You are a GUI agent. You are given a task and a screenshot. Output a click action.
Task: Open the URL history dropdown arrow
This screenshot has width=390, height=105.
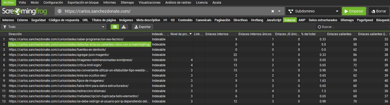[279, 11]
